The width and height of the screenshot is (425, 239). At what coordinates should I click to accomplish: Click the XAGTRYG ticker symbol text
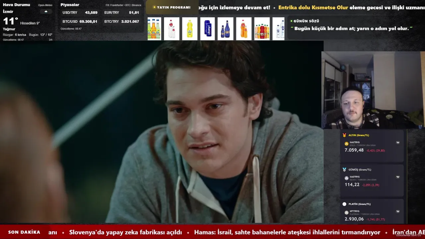coord(355,177)
